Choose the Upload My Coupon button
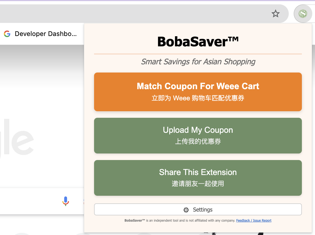Viewport: 315px width, 235px height. (198, 136)
